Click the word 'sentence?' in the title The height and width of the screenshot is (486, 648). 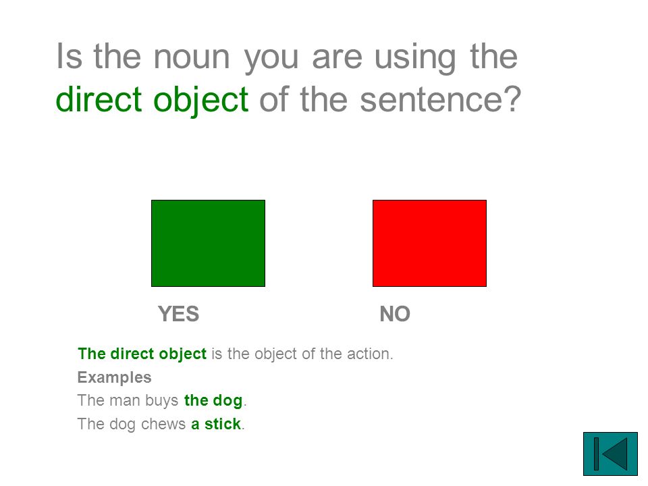coord(441,100)
